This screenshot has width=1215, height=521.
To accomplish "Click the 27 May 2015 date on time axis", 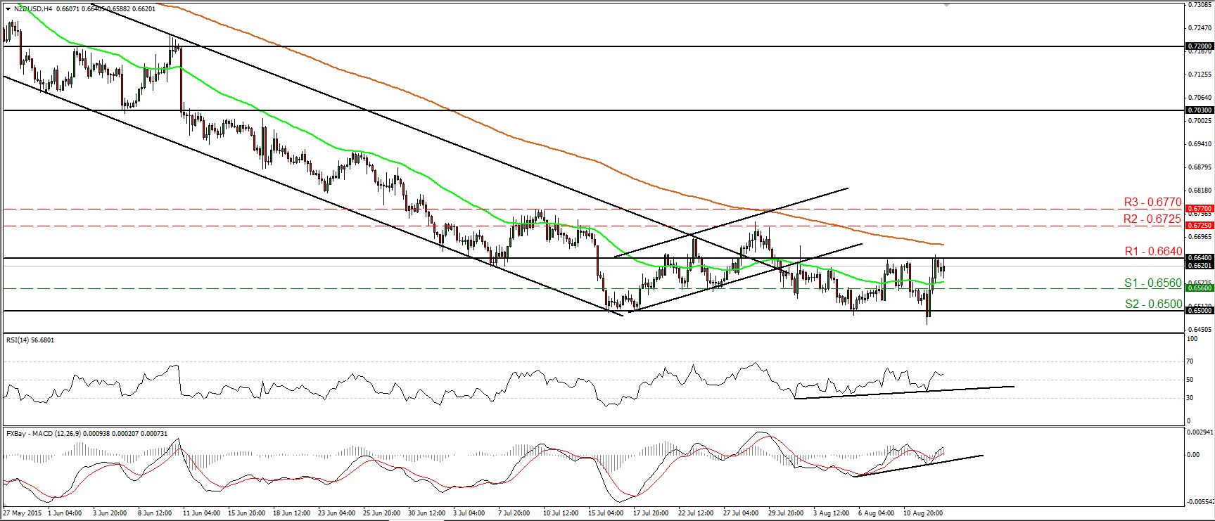I will coord(23,513).
